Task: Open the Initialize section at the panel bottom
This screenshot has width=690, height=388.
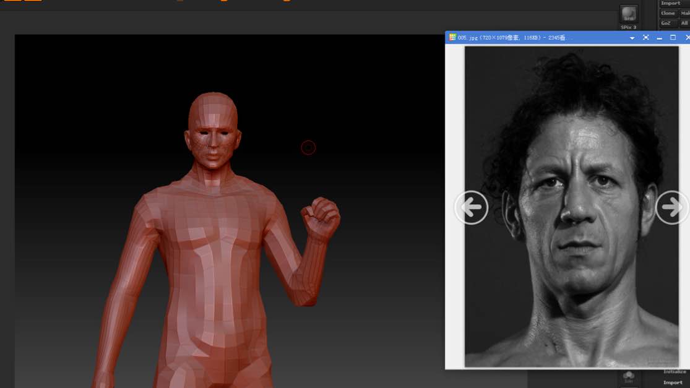Action: point(675,372)
